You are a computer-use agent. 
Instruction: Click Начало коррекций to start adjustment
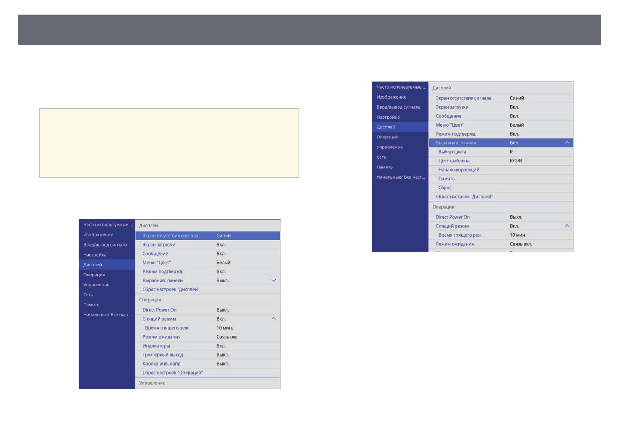point(459,170)
